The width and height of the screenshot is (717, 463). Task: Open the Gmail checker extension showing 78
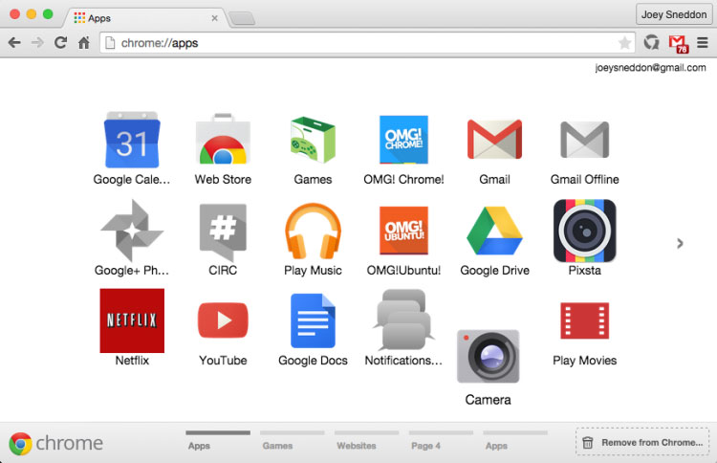click(678, 44)
